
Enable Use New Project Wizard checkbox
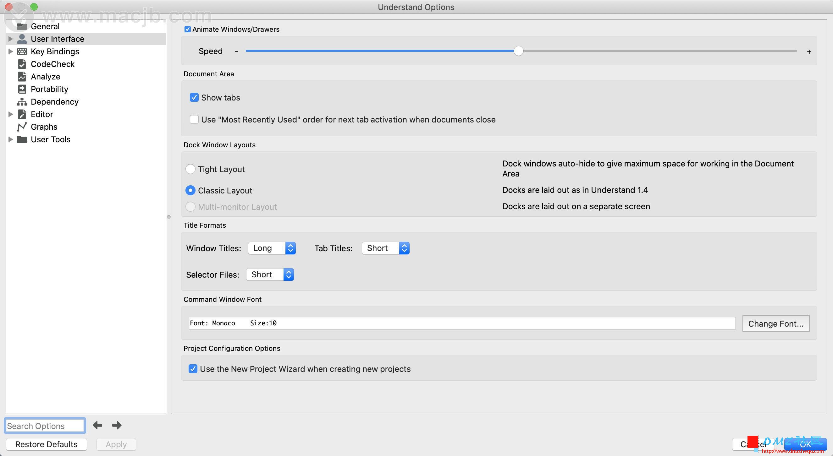(193, 368)
